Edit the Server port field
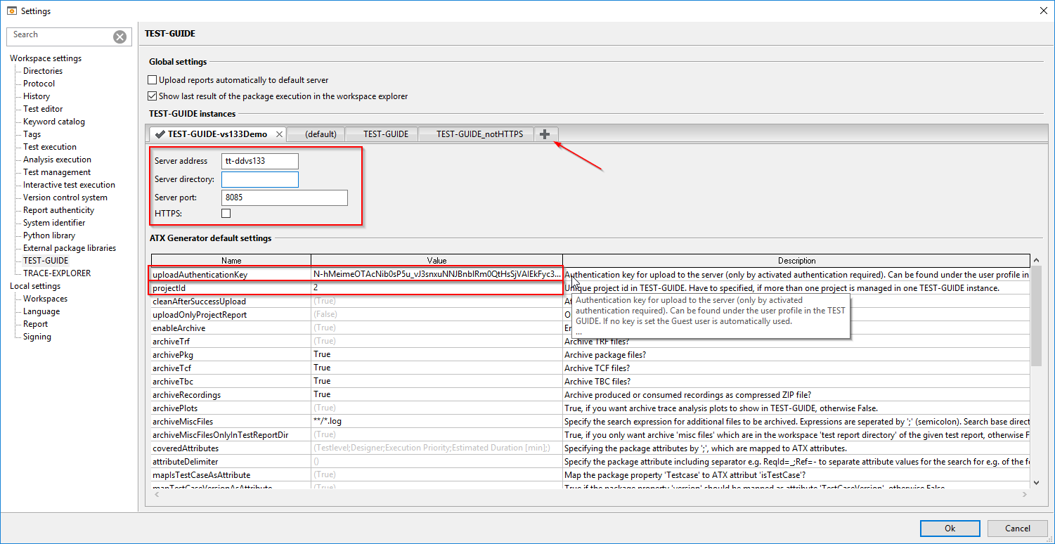The image size is (1055, 544). click(284, 198)
